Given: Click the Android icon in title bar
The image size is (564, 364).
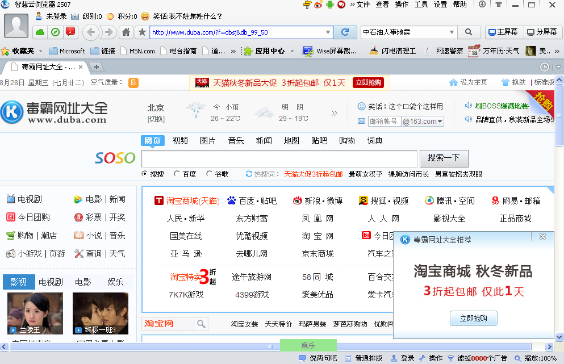Looking at the screenshot, I should point(330,5).
